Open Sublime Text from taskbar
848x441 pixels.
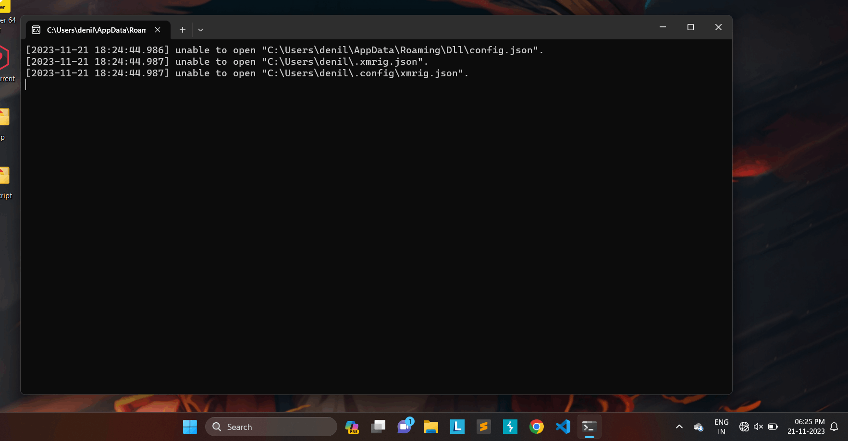(484, 427)
